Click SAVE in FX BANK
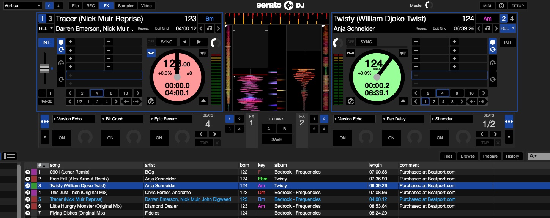This screenshot has width=550, height=218. pos(277,139)
